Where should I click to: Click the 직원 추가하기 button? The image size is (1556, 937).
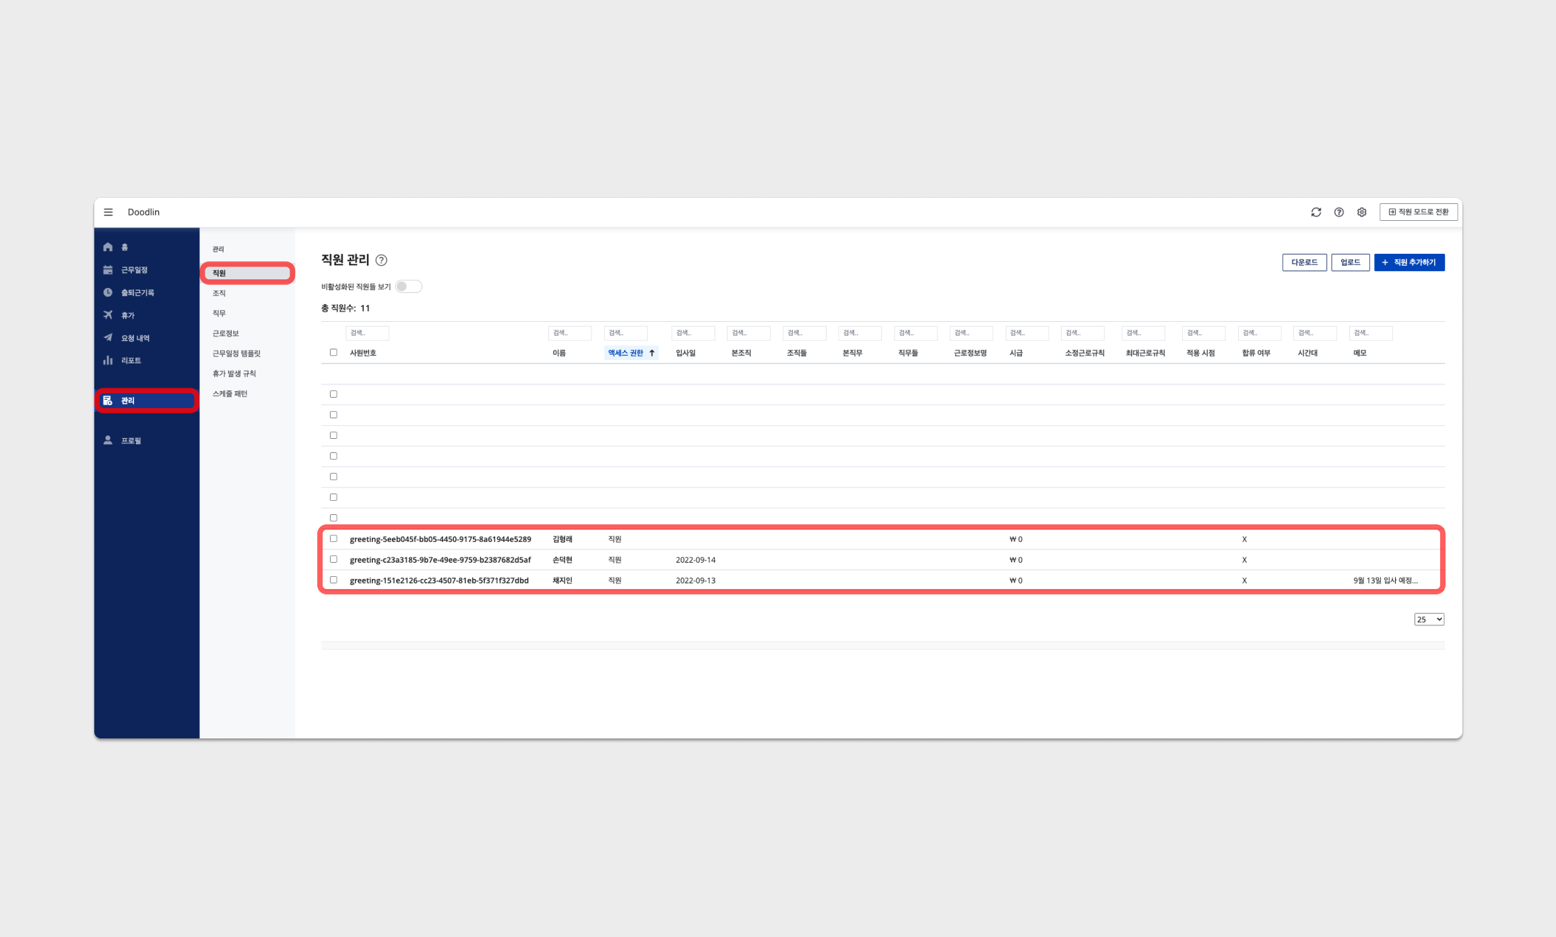coord(1409,263)
